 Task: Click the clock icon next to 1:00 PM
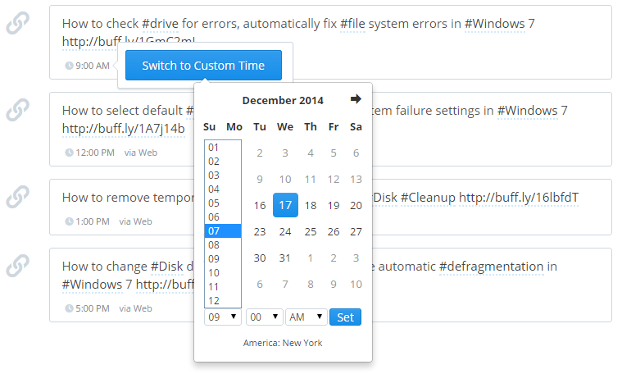(x=69, y=221)
